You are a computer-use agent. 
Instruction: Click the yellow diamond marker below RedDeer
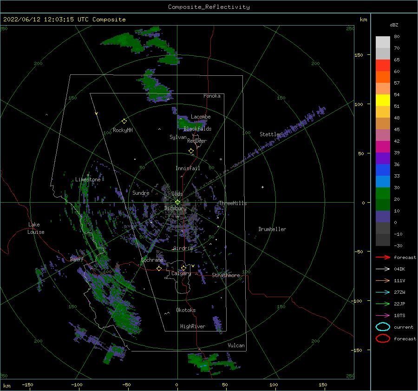click(x=191, y=151)
